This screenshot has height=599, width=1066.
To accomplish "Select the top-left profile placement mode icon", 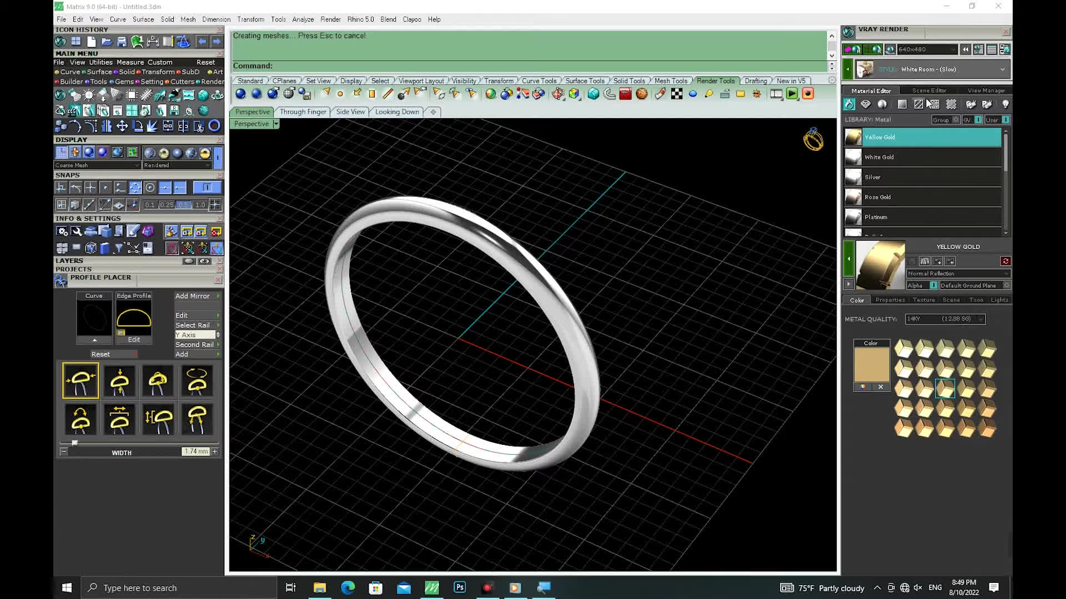I will (x=81, y=380).
